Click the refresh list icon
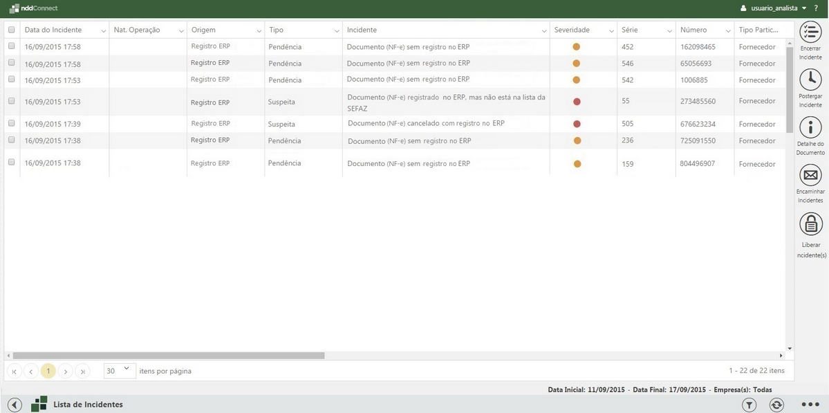The width and height of the screenshot is (829, 413). (x=776, y=405)
